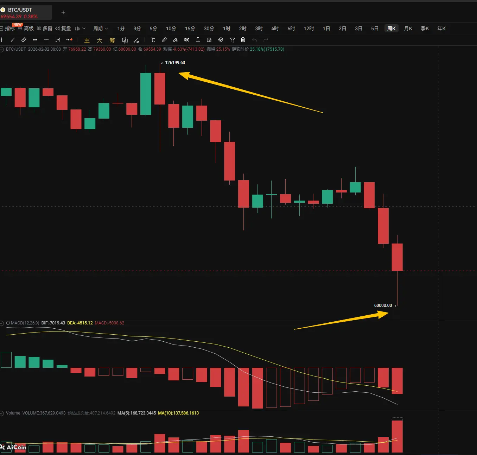Viewport: 477px width, 455px height.
Task: Click the note edit icon
Action: tap(209, 40)
